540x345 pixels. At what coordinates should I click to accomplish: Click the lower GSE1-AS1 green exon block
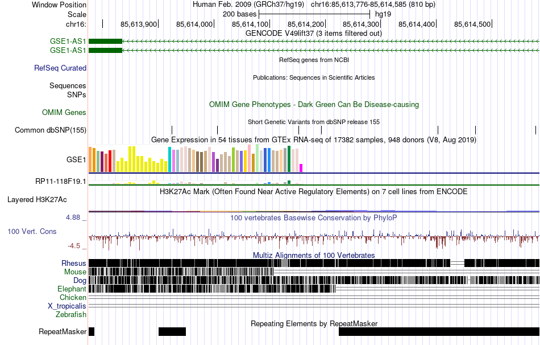click(x=105, y=50)
